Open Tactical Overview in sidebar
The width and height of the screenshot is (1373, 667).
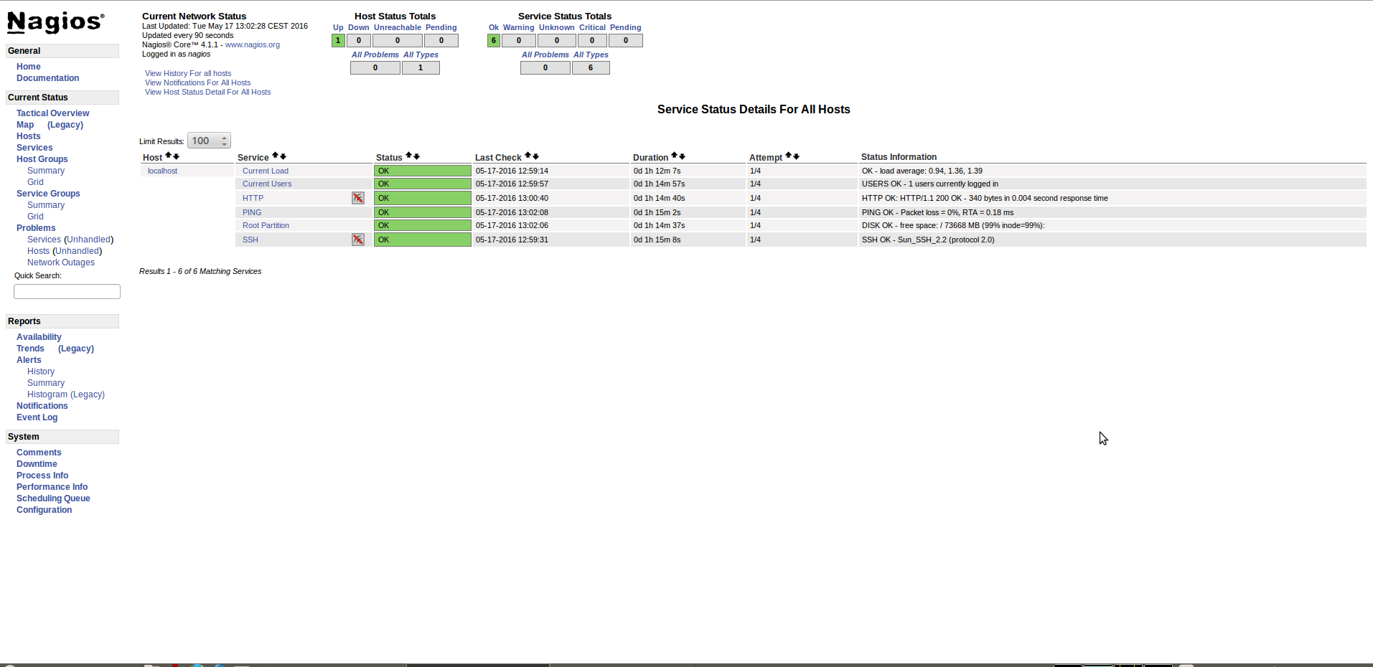pyautogui.click(x=52, y=113)
